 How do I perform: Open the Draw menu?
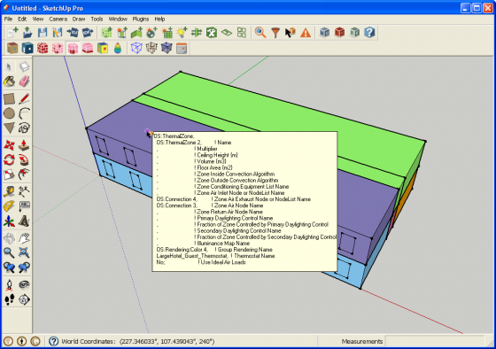79,19
